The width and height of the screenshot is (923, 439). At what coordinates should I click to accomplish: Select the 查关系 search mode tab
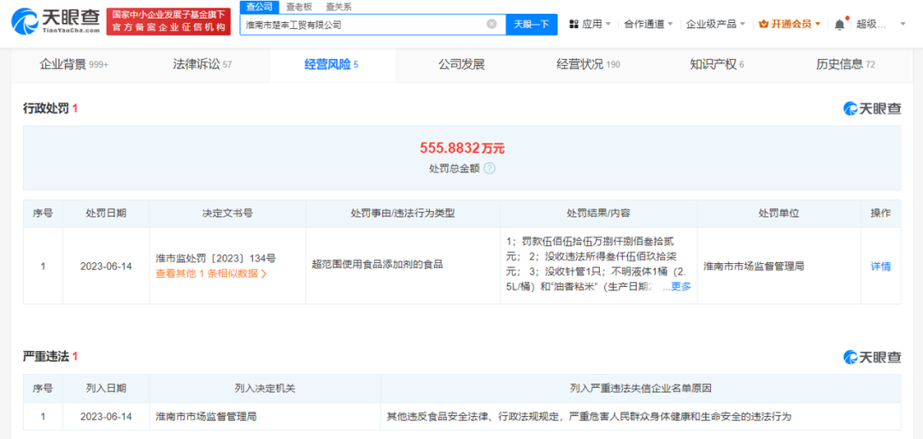338,6
